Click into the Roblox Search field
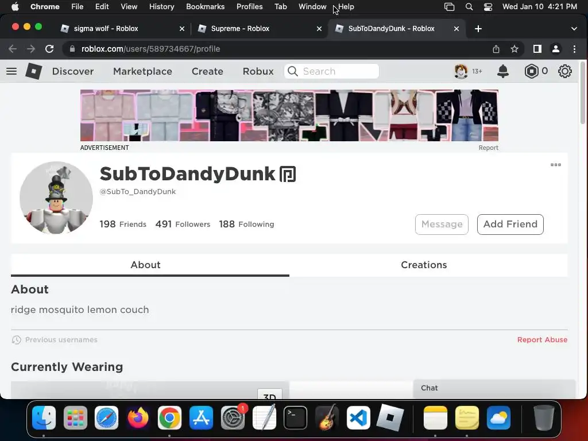The image size is (588, 441). 331,71
